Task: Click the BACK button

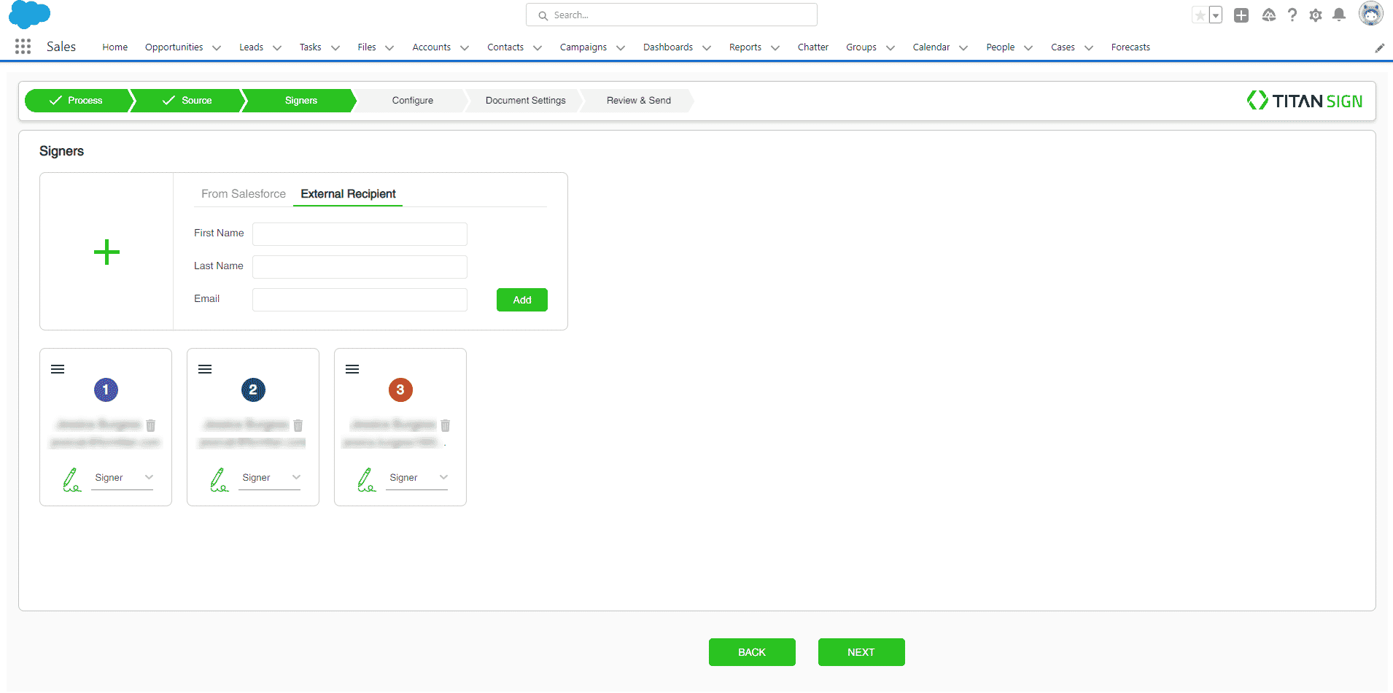Action: click(751, 652)
